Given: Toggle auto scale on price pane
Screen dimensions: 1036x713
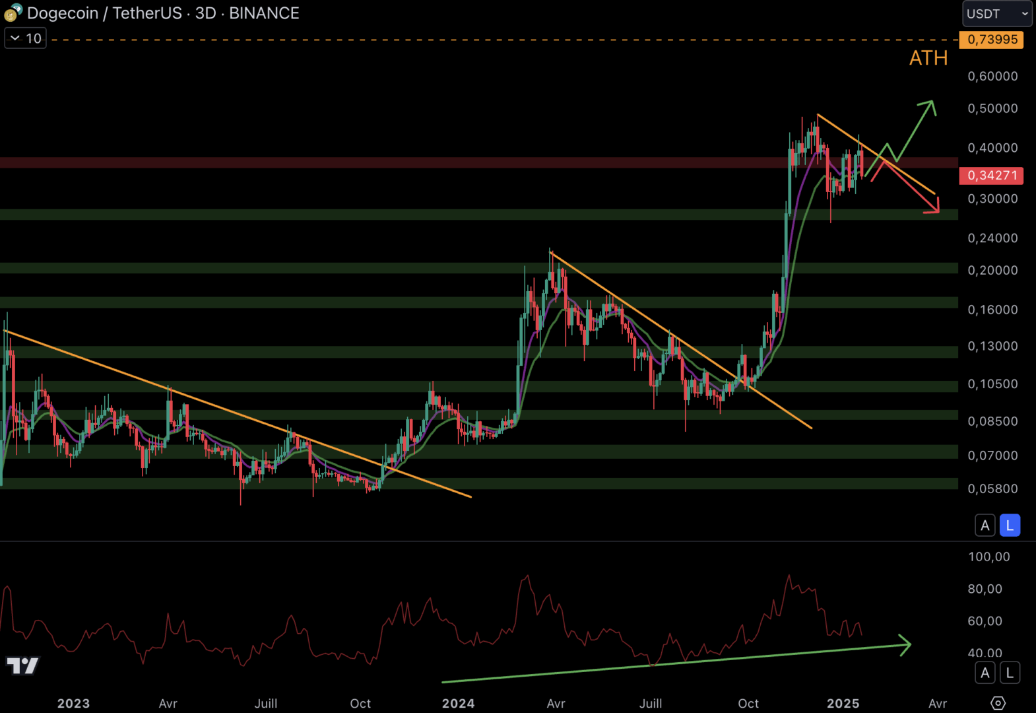Looking at the screenshot, I should pyautogui.click(x=985, y=526).
